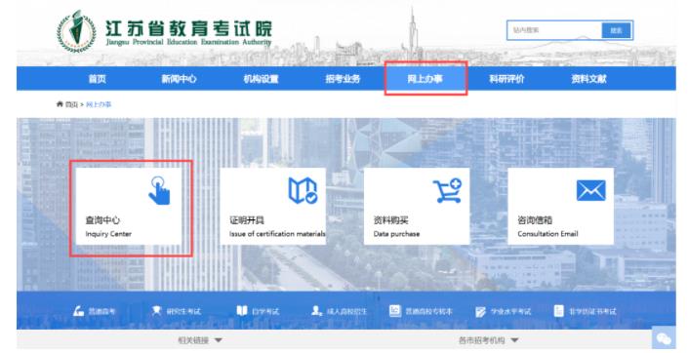This screenshot has width=688, height=353.
Task: Click the Data purchase shopping cart icon
Action: (447, 190)
